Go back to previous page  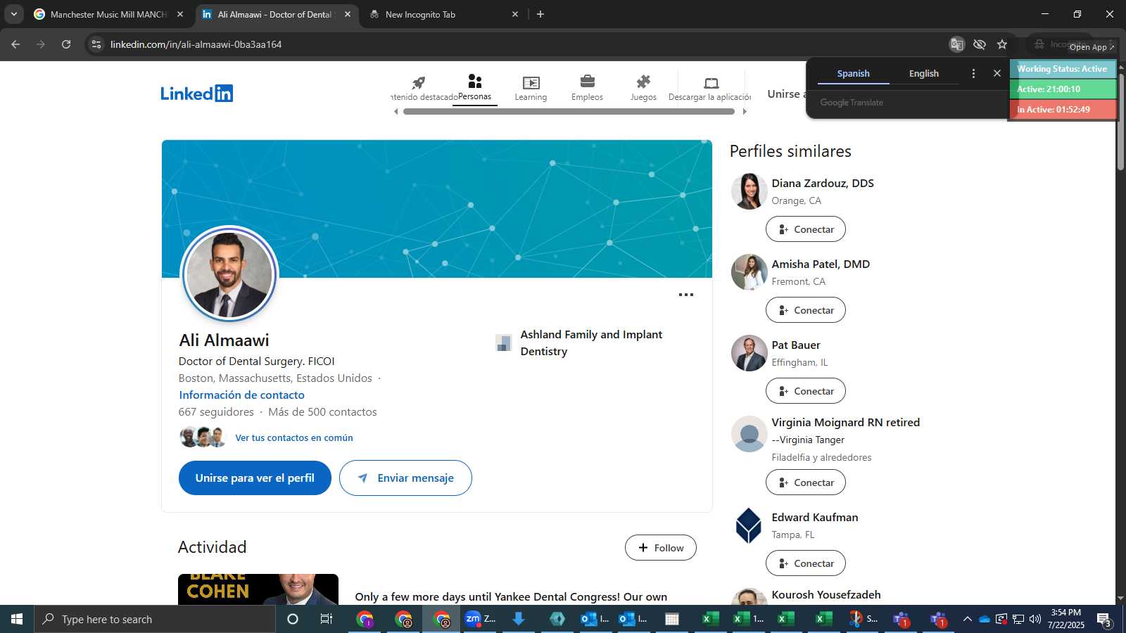(x=15, y=44)
